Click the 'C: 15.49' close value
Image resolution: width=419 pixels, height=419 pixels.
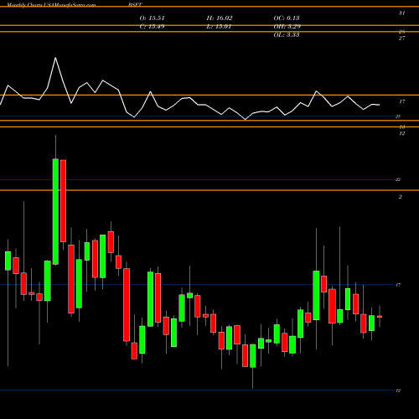coord(152,27)
